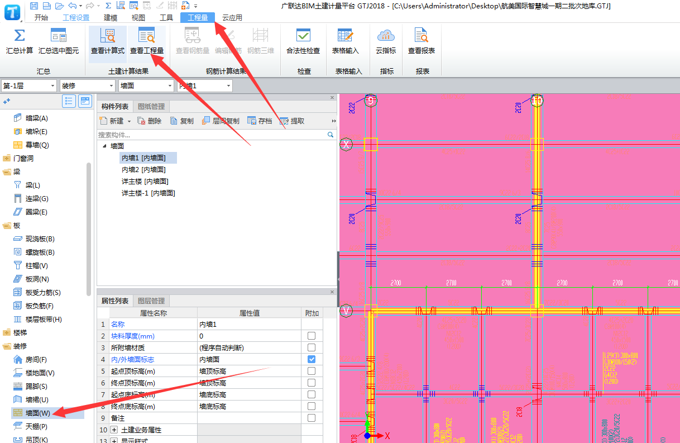This screenshot has height=443, width=680.
Task: Expand 土建业务属性 property group
Action: pyautogui.click(x=114, y=430)
